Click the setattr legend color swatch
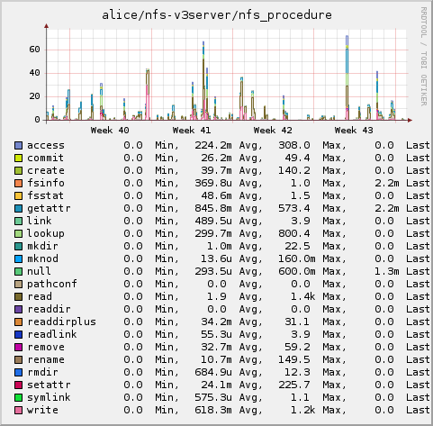The width and height of the screenshot is (433, 426). (x=18, y=385)
